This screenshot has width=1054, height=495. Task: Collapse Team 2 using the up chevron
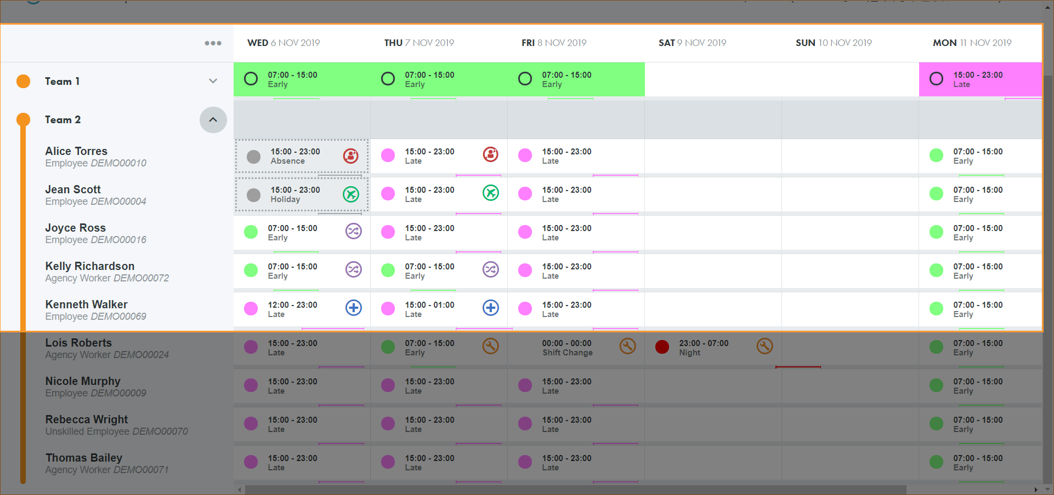pos(213,120)
